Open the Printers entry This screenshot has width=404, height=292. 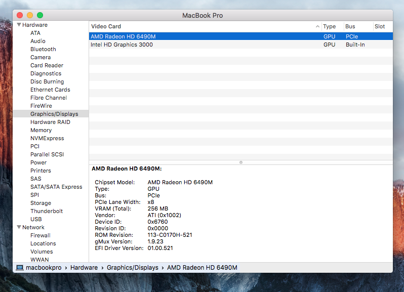click(x=41, y=171)
